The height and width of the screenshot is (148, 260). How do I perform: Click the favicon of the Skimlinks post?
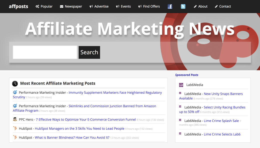click(15, 106)
